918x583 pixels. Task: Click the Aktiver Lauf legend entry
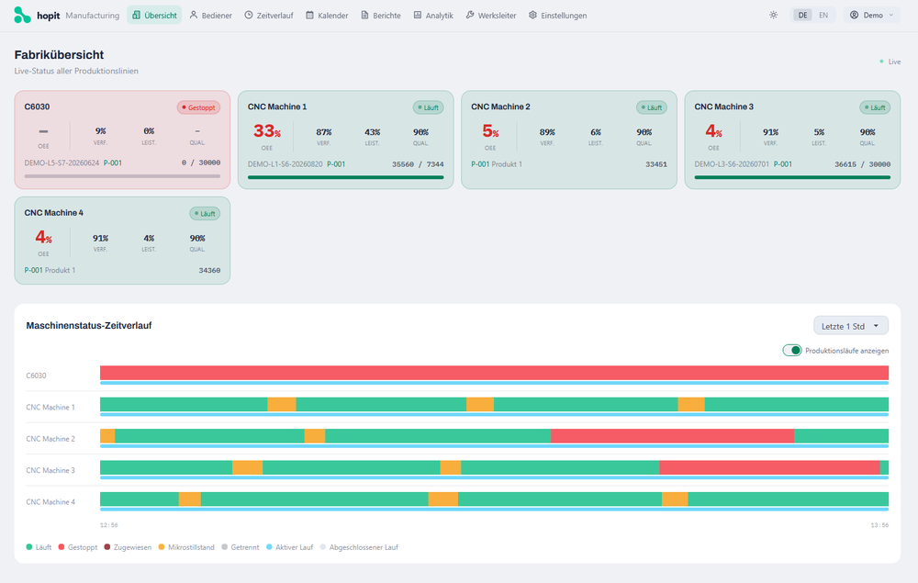coord(289,547)
